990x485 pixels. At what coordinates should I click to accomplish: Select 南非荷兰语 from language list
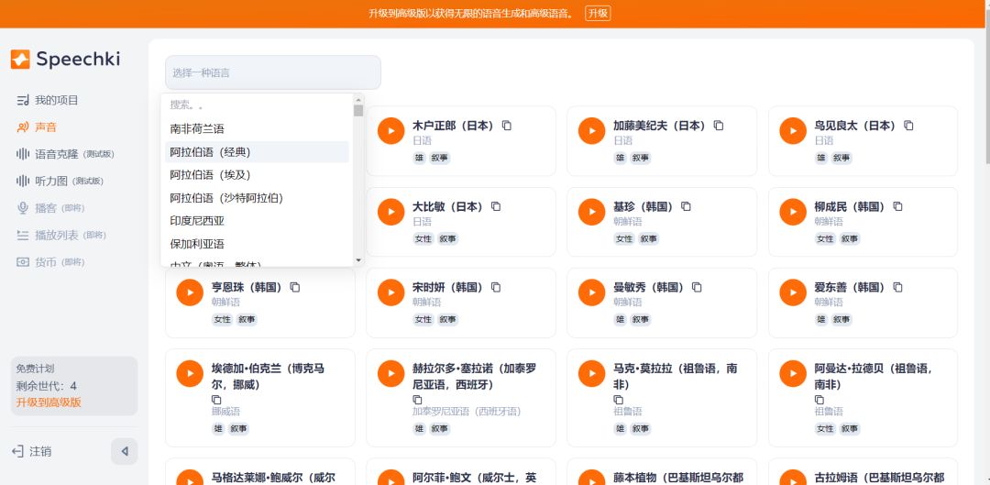point(257,129)
